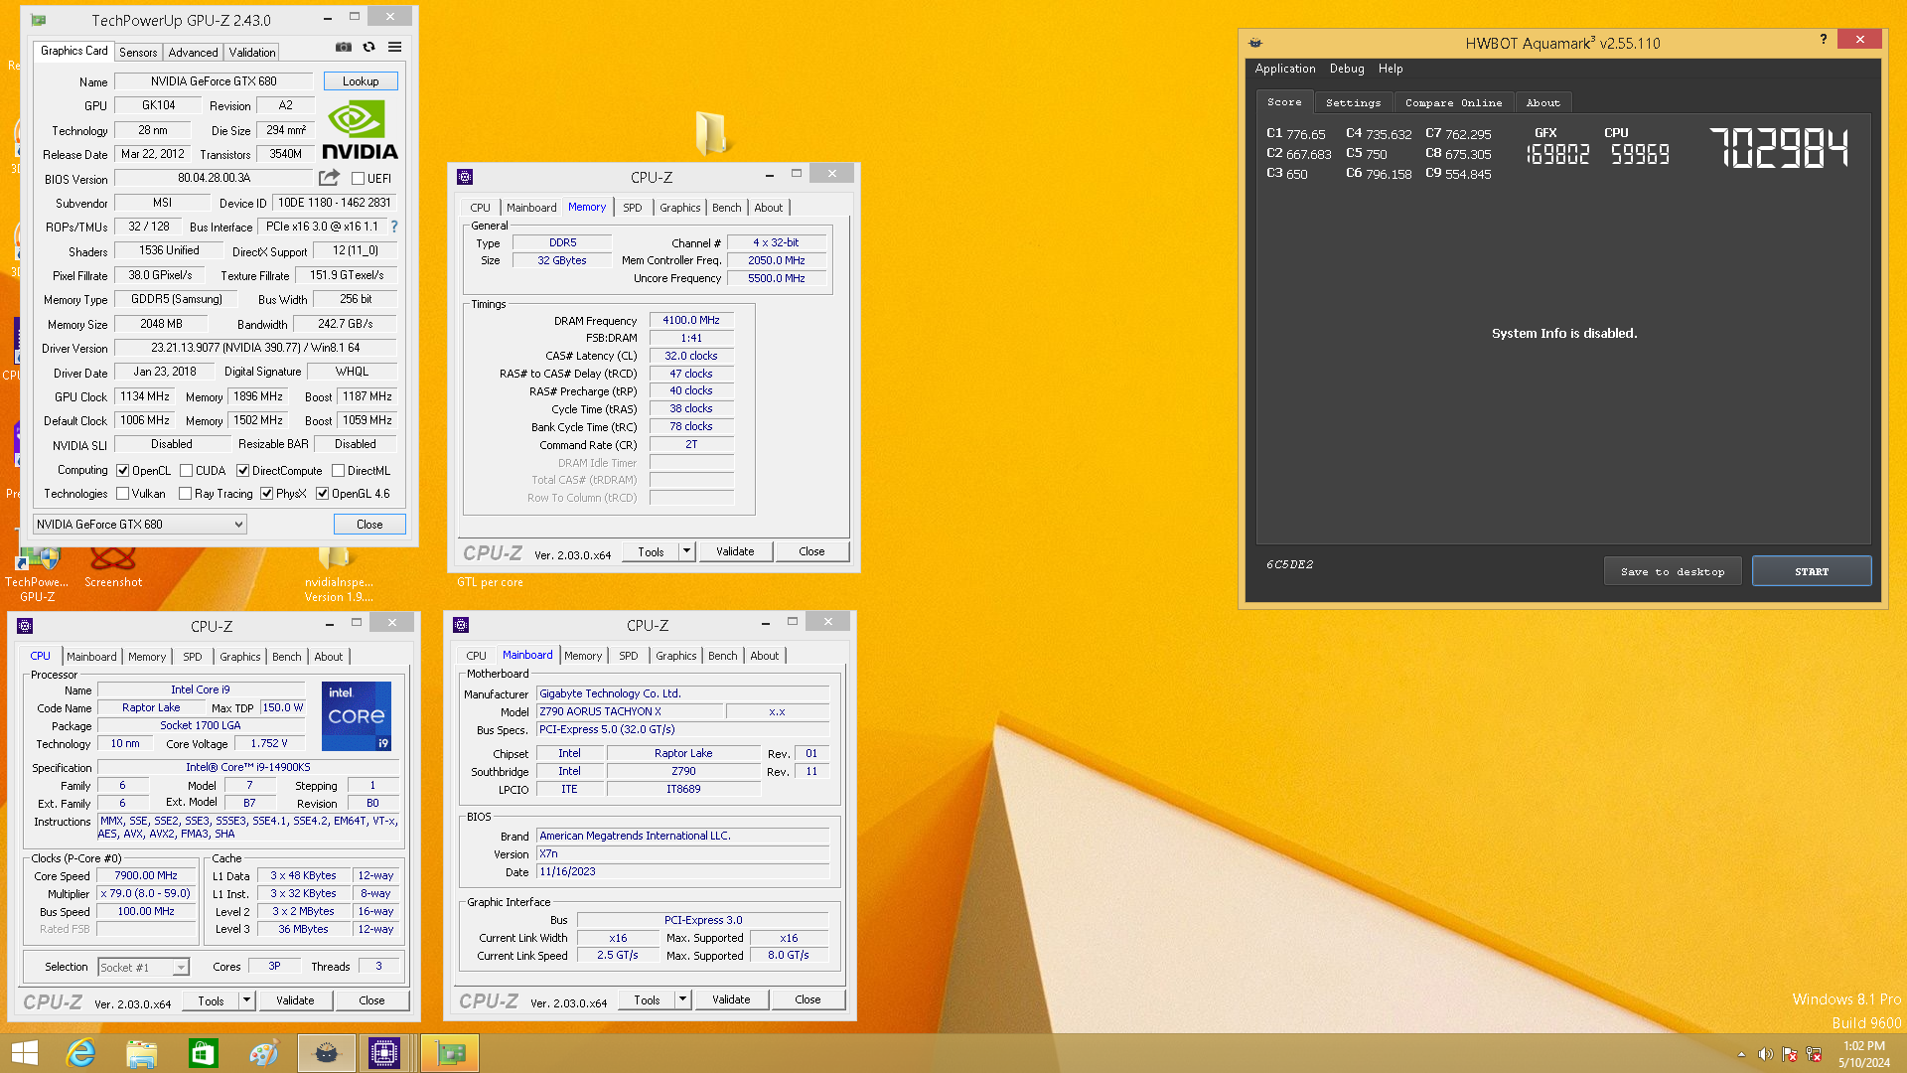
Task: Click the clock showing 1:02 PM
Action: [x=1864, y=1045]
